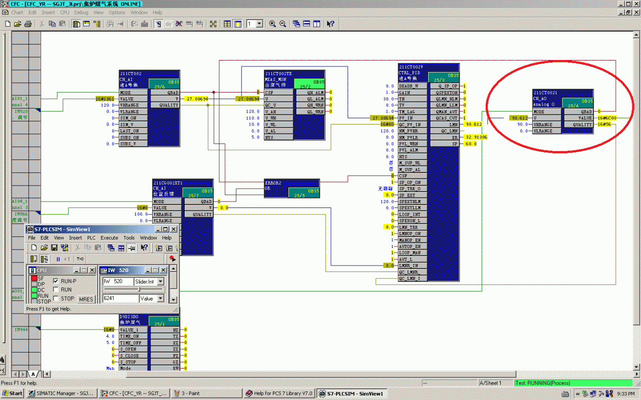
Task: Click Cascade windows icon in CFC toolbar
Action: [296, 23]
